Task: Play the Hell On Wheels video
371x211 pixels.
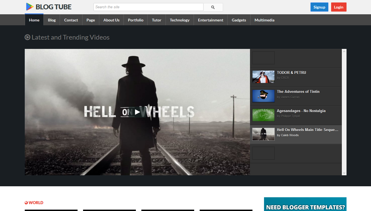Action: coord(137,112)
